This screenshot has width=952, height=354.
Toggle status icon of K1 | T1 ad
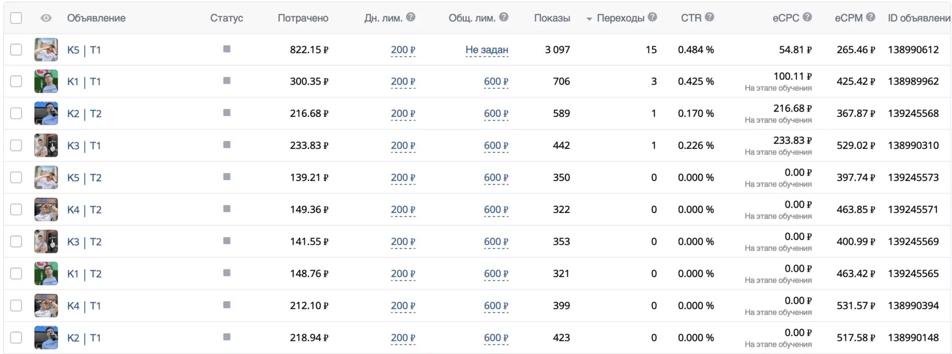pyautogui.click(x=227, y=81)
